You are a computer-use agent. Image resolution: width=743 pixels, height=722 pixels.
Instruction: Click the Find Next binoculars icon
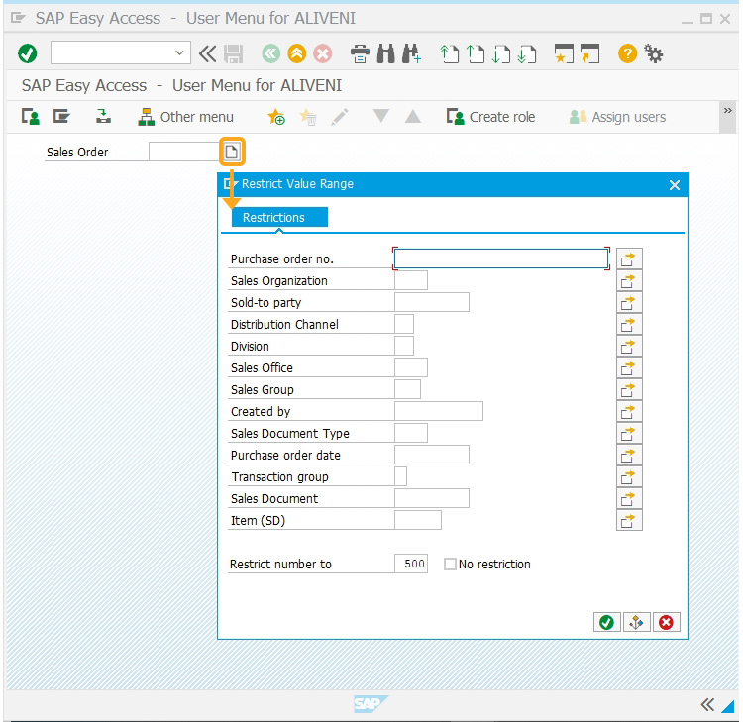(411, 54)
